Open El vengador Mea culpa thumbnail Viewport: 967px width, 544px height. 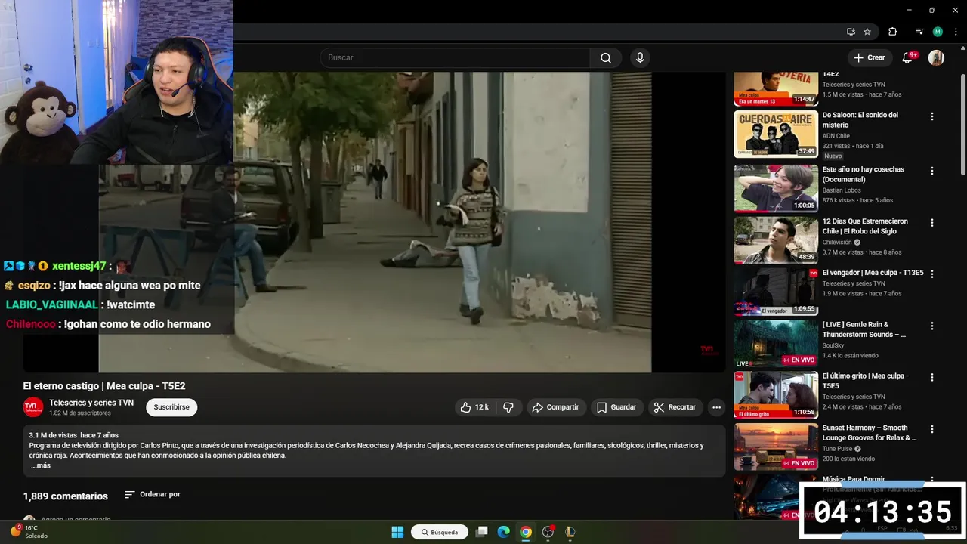(x=776, y=292)
